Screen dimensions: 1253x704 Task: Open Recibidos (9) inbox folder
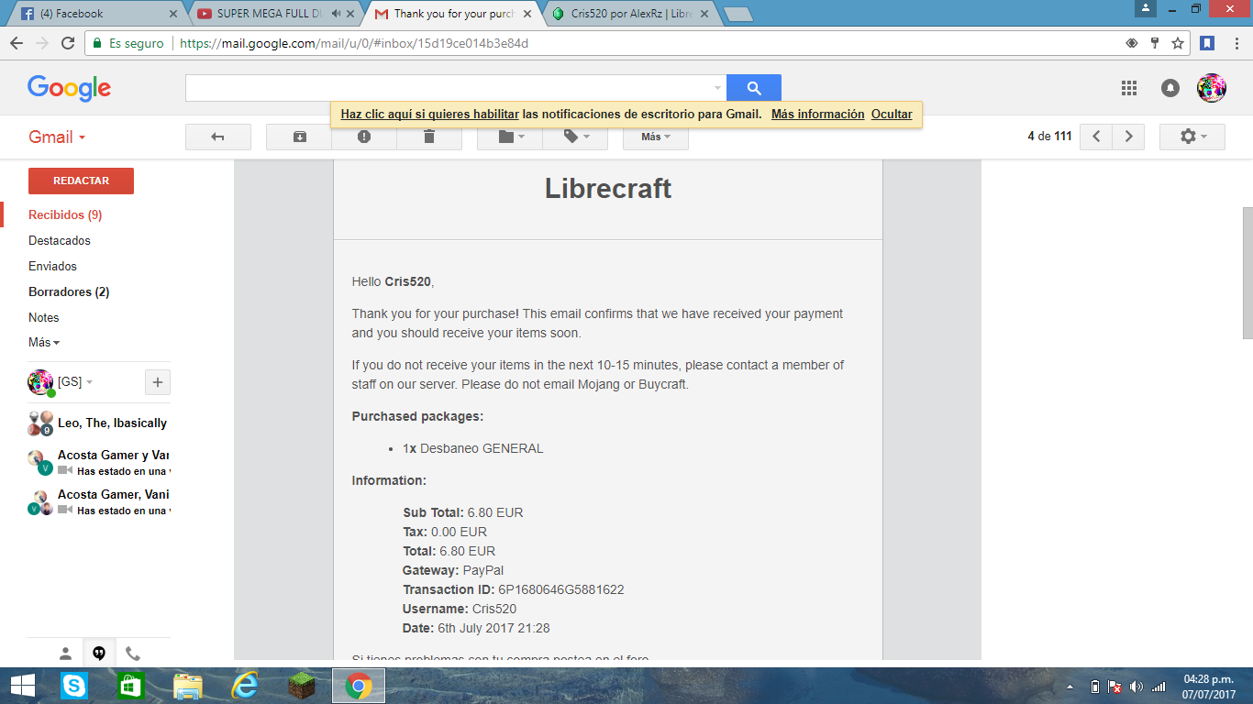(65, 214)
